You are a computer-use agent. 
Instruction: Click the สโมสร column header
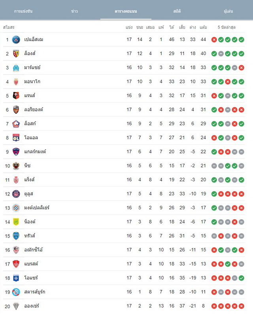tap(9, 27)
